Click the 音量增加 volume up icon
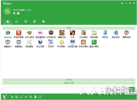The width and height of the screenshot is (137, 100). 19,42
